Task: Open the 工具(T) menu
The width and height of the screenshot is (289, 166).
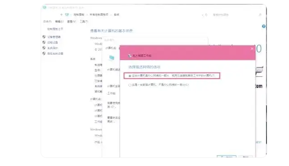Action: 84,22
